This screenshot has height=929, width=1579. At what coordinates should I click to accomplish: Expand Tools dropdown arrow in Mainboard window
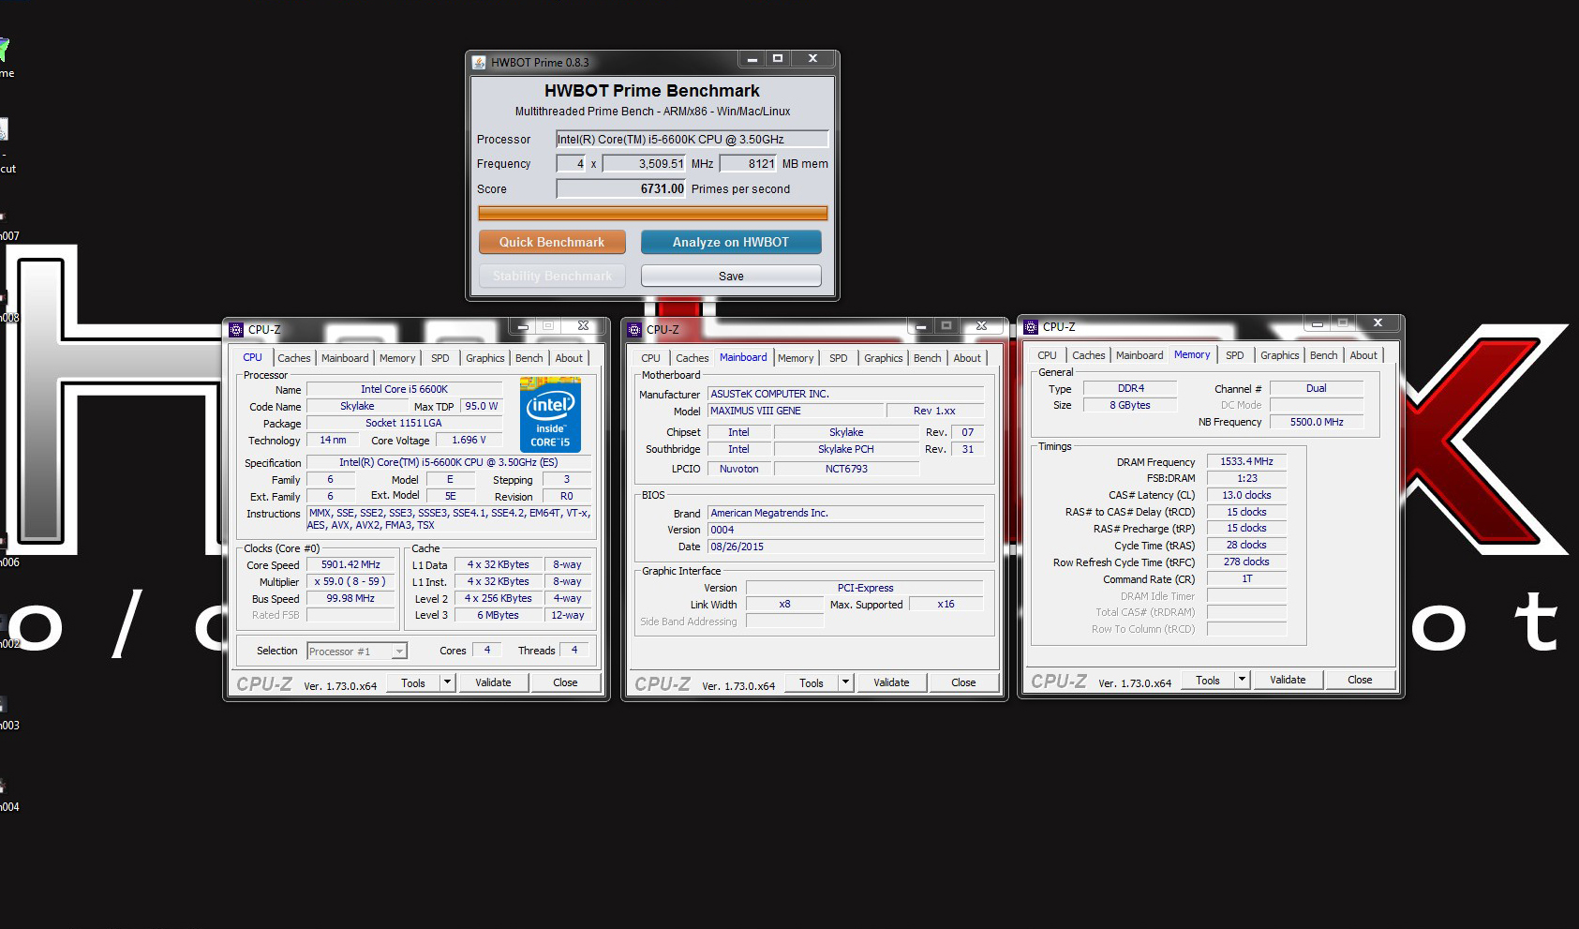[846, 682]
